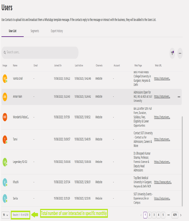Open the more options menu above table
This screenshot has width=189, height=221.
(180, 53)
